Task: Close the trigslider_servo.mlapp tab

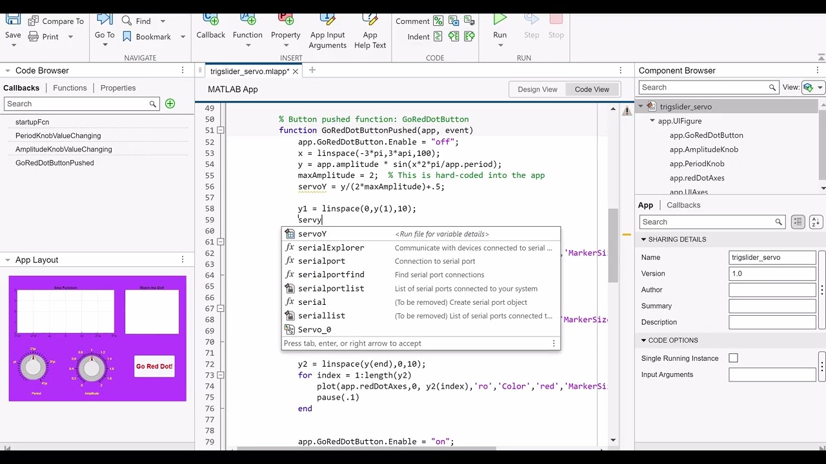Action: (296, 71)
